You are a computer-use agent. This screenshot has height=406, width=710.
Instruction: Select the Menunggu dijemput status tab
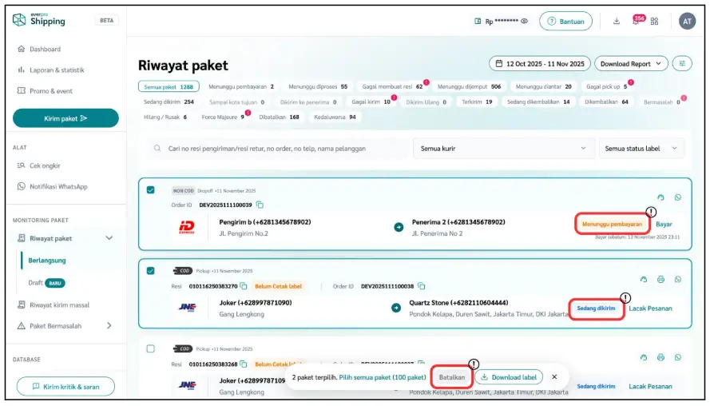pyautogui.click(x=469, y=86)
